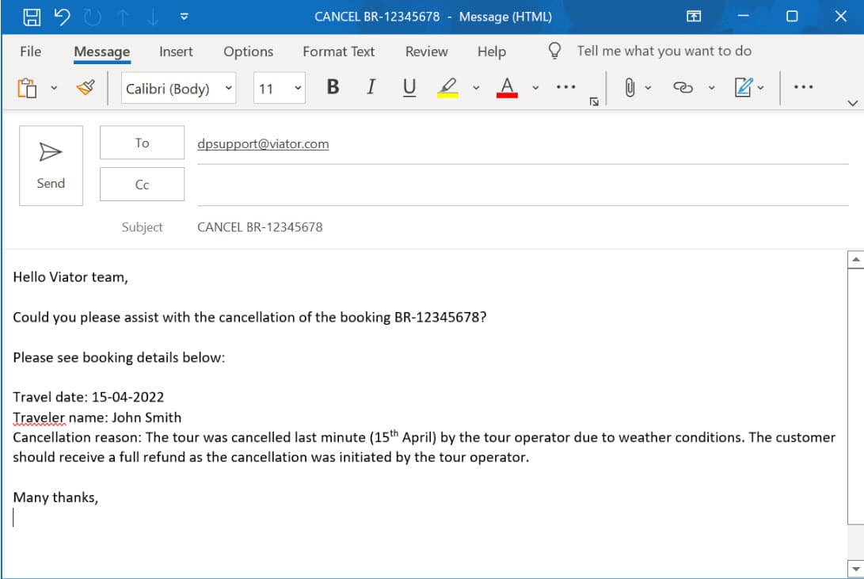864x579 pixels.
Task: Attach a file with the paperclip icon
Action: (x=630, y=87)
